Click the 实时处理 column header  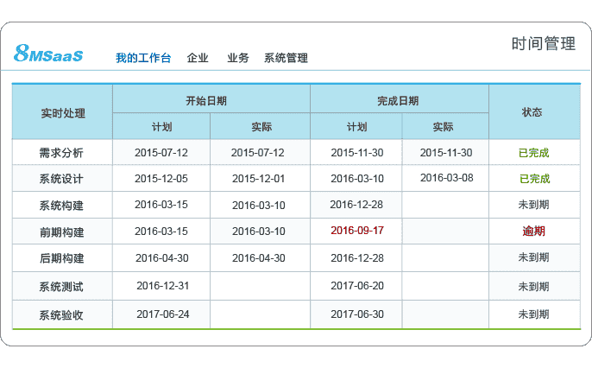coord(63,113)
